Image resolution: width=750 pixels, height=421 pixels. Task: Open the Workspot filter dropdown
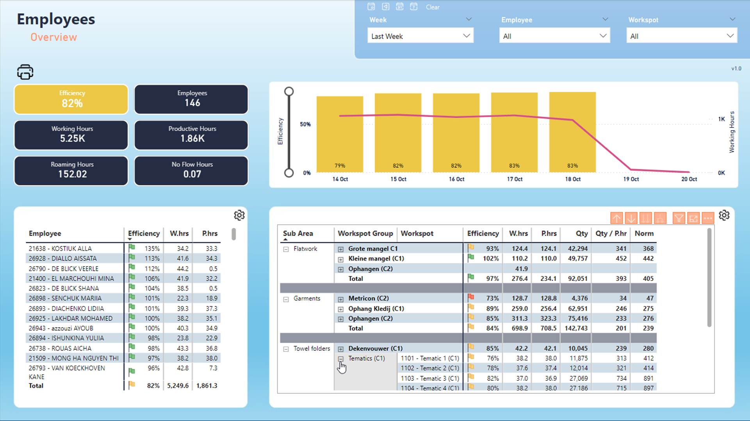pos(682,36)
